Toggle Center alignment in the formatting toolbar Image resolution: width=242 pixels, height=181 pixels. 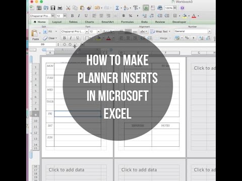pos(101,16)
